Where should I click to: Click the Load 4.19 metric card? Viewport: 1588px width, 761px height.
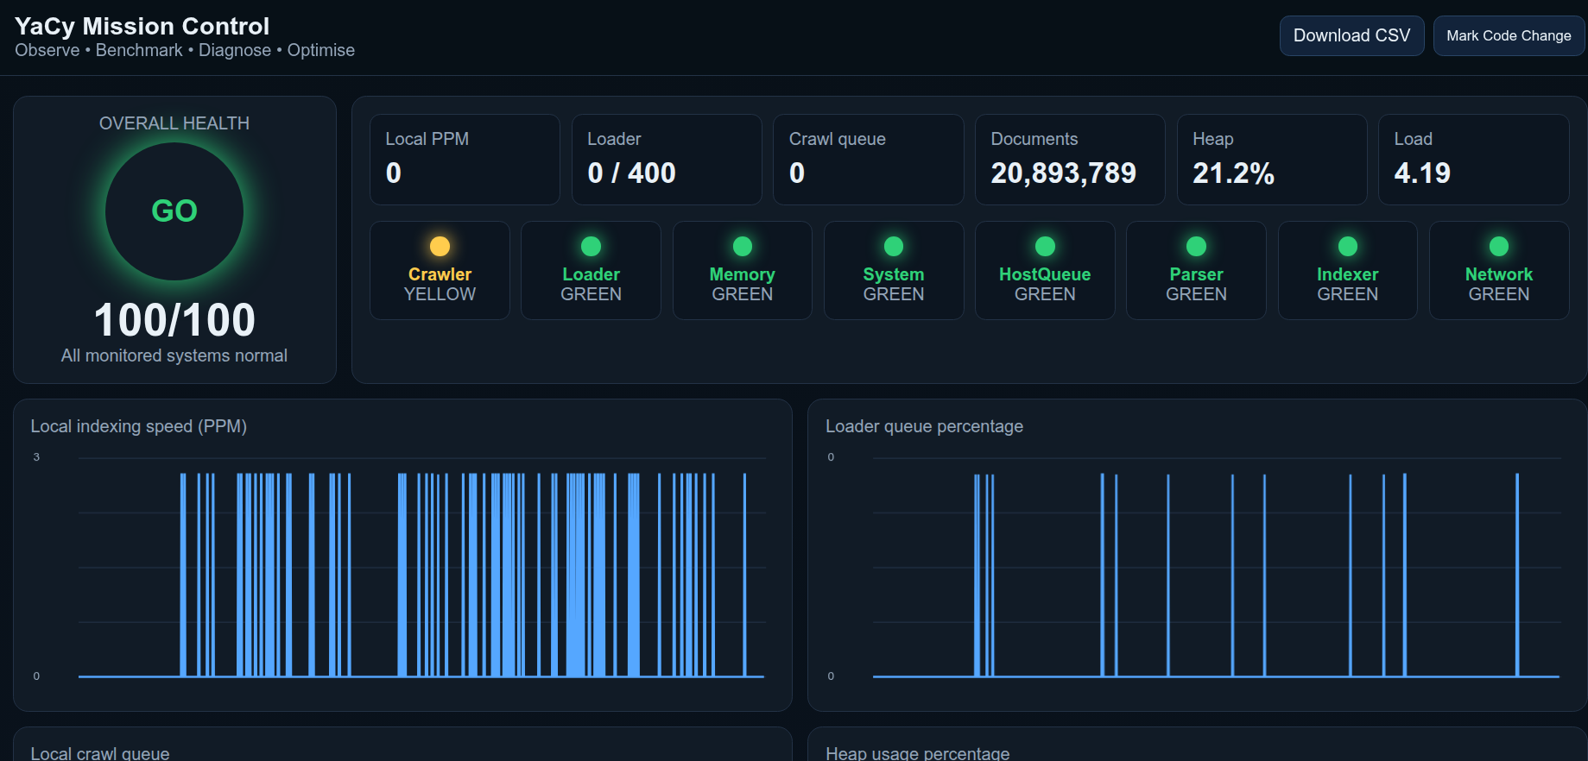pos(1474,160)
